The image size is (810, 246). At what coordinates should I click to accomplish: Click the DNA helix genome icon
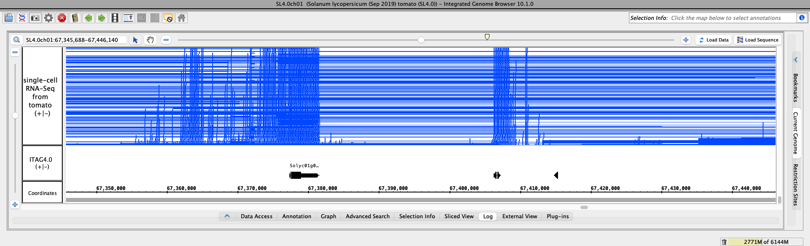coord(22,18)
